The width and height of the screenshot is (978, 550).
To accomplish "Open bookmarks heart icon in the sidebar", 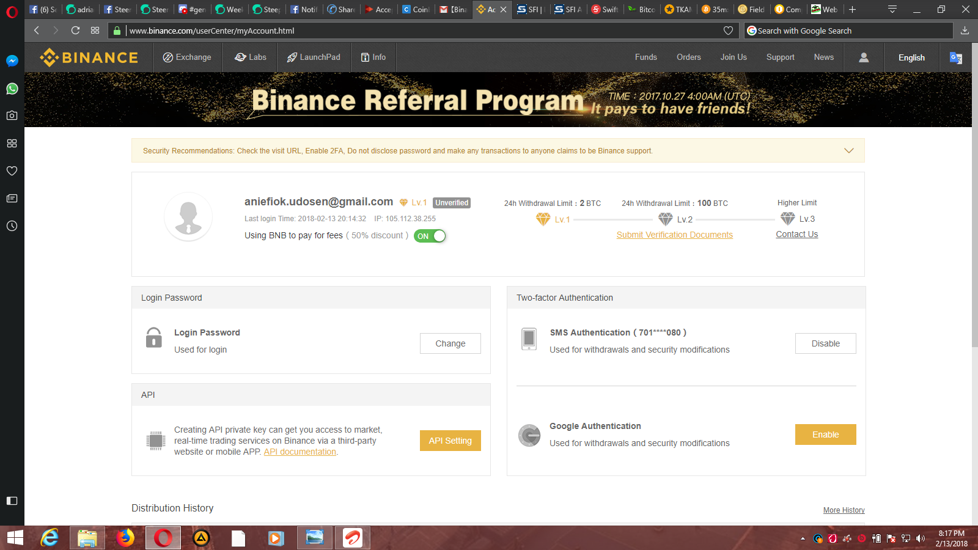I will pos(12,170).
